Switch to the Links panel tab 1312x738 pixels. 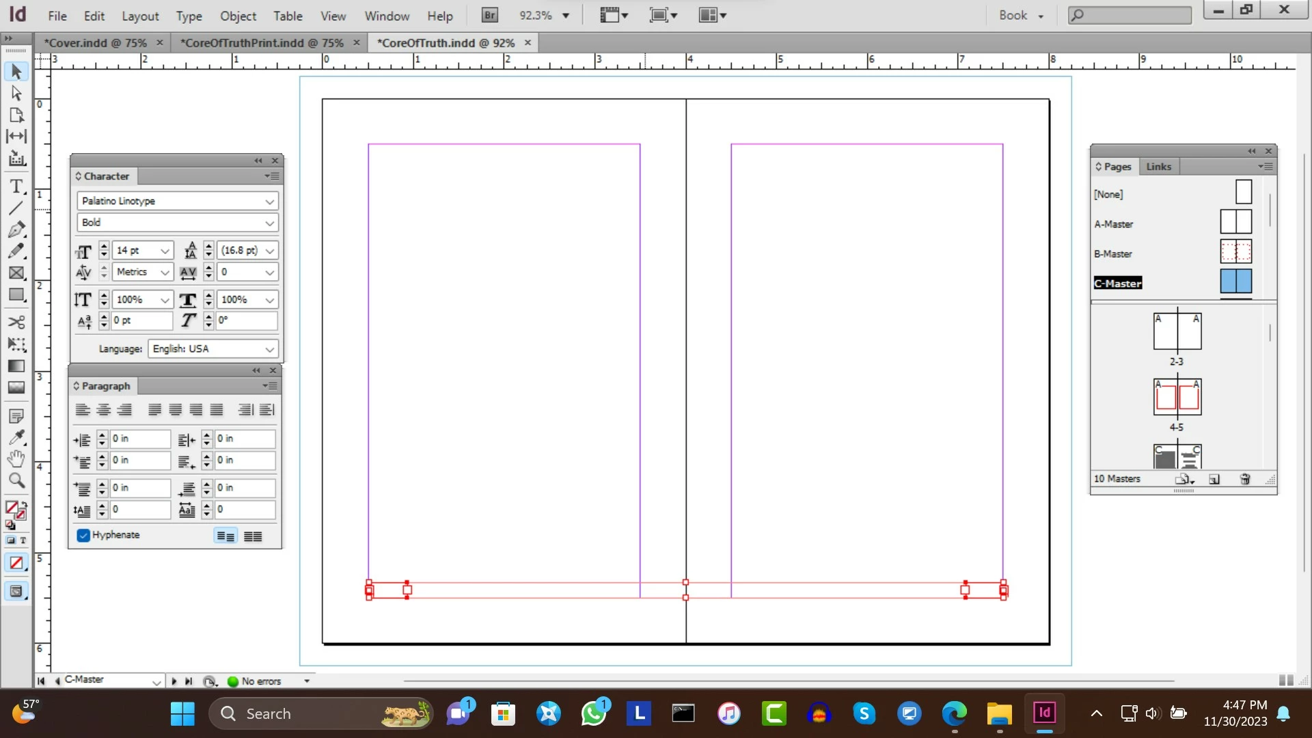tap(1158, 167)
